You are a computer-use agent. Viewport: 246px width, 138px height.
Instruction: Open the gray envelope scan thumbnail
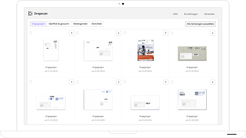point(192,53)
